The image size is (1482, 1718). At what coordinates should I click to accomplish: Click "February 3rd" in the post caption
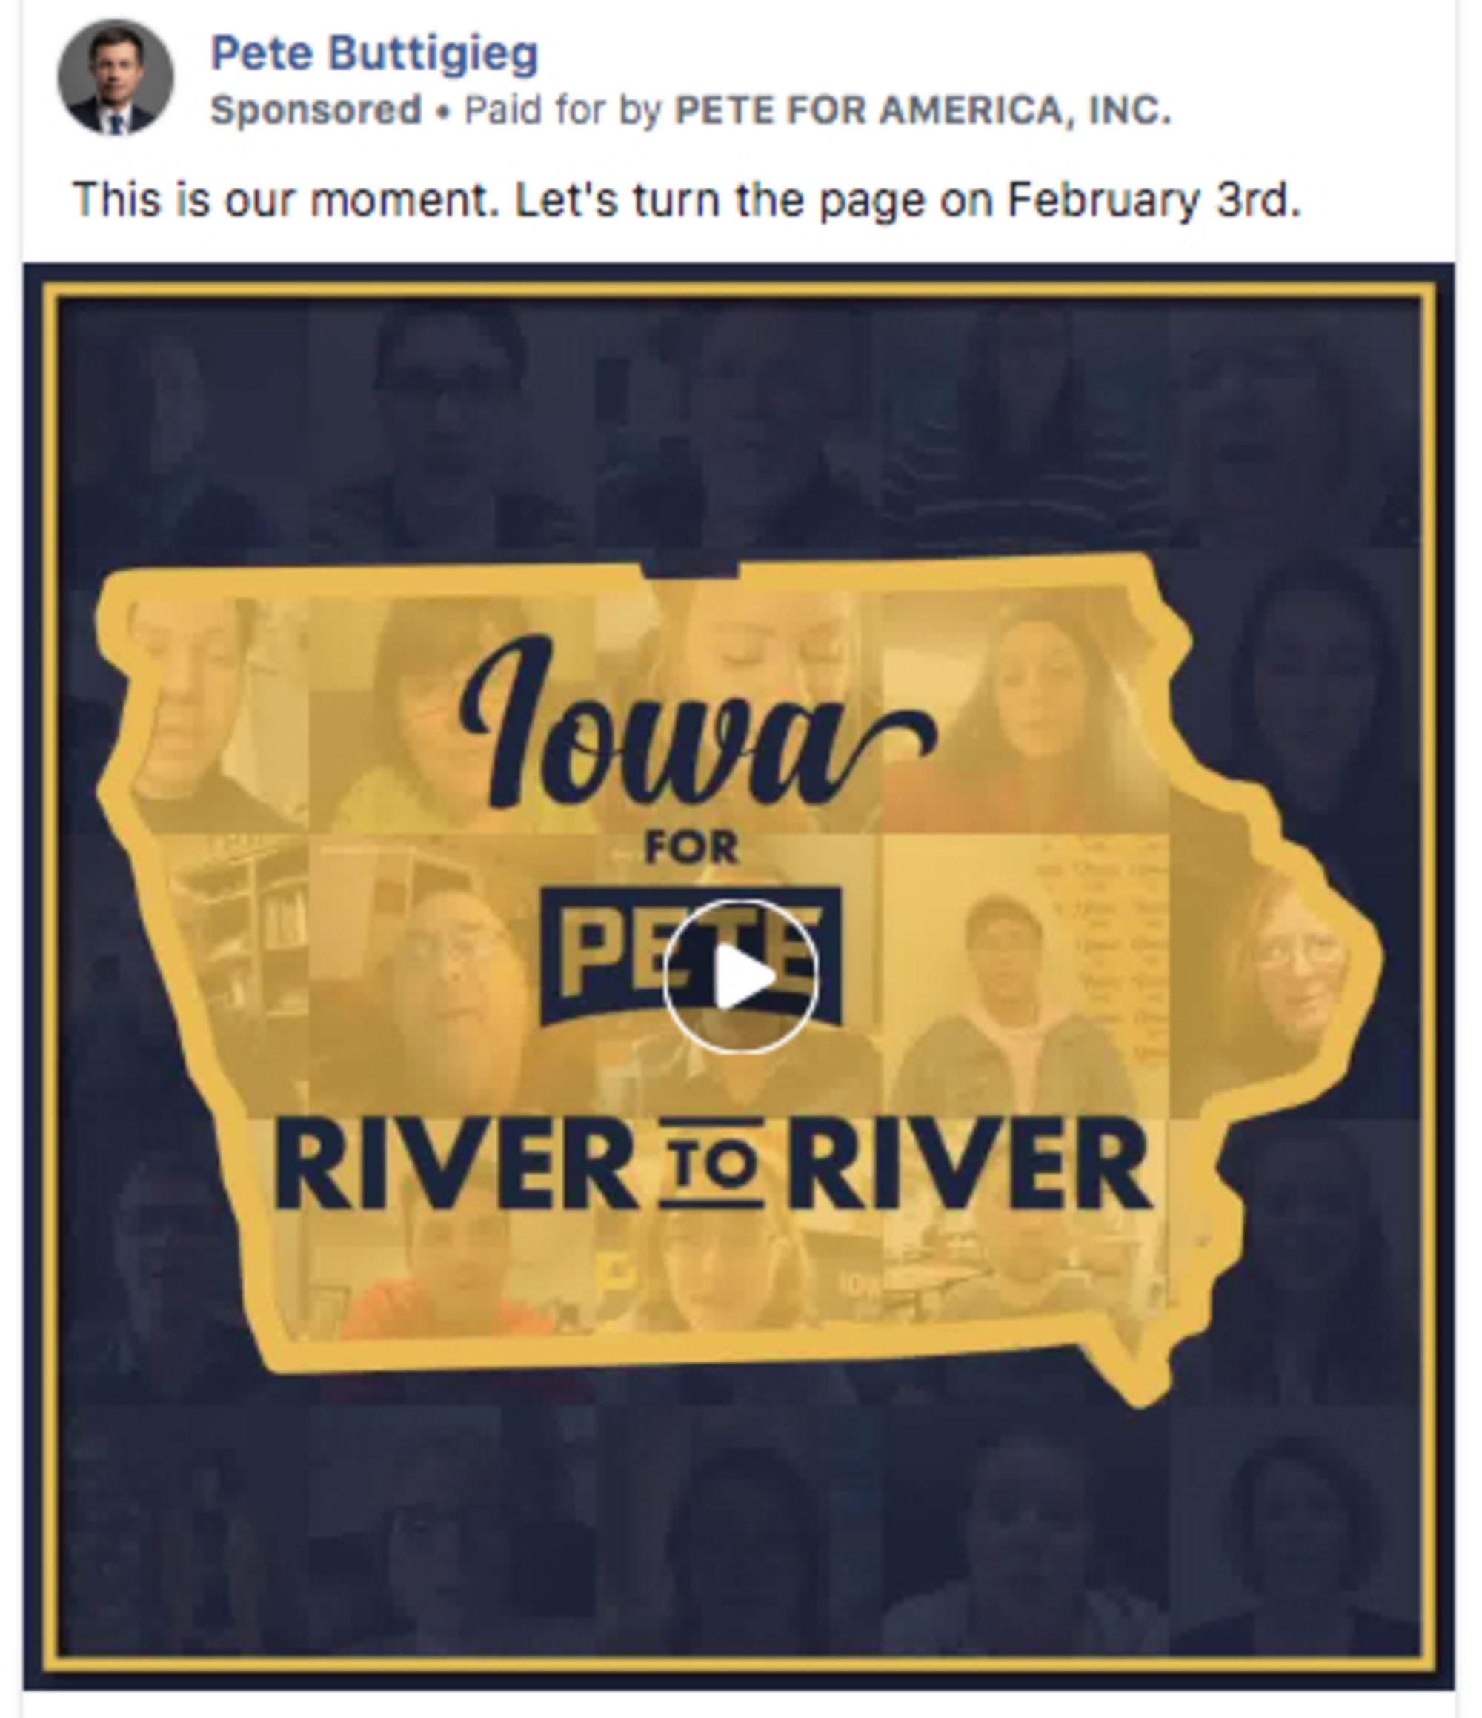(x=1153, y=200)
